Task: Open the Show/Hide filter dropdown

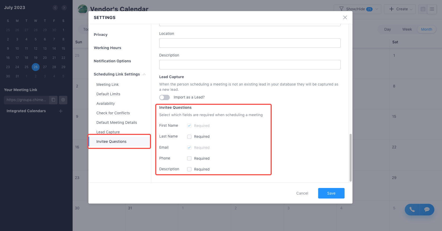Action: 357,9
